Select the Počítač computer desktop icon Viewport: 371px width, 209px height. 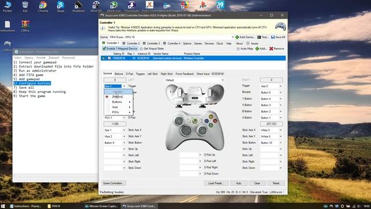click(8, 6)
